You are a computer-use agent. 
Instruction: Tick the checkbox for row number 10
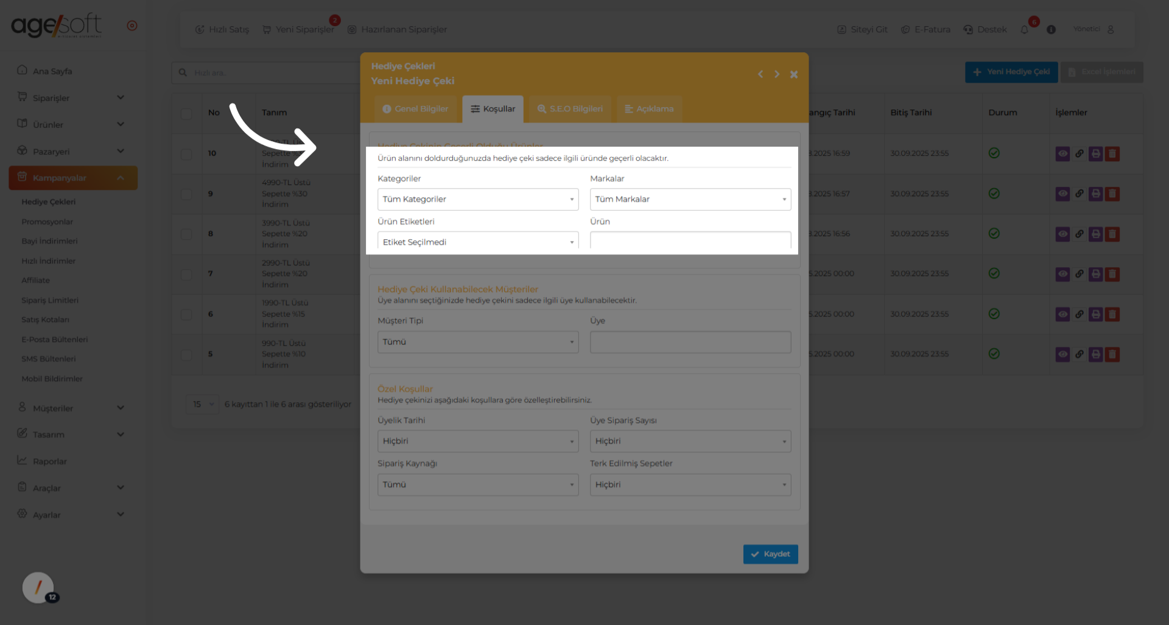tap(186, 154)
